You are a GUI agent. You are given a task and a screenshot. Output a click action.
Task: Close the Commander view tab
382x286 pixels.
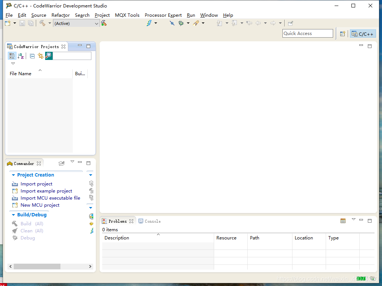point(39,163)
